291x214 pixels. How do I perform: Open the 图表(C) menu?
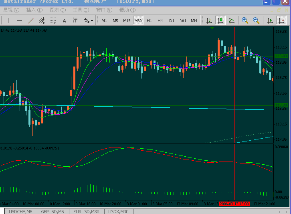coord(58,10)
